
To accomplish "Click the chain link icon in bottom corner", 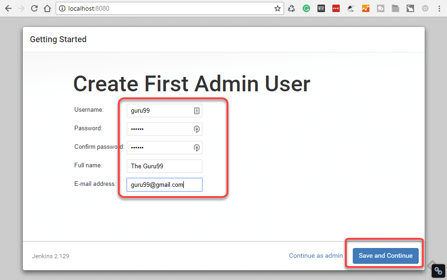I will pyautogui.click(x=438, y=271).
